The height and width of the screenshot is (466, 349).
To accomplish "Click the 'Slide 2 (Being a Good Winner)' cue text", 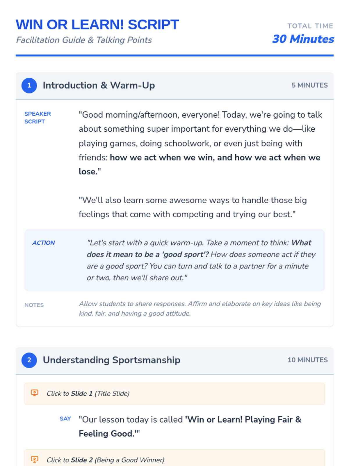I will 105,460.
